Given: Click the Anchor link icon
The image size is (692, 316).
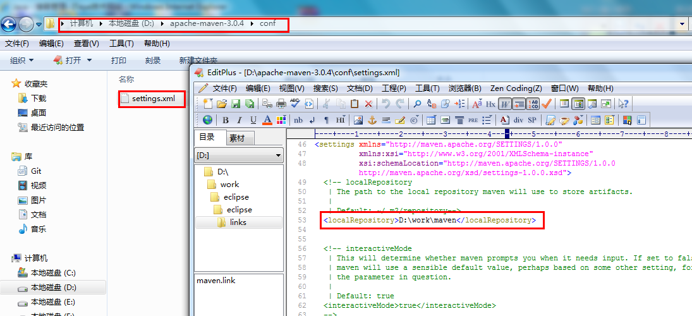Looking at the screenshot, I should tap(372, 120).
